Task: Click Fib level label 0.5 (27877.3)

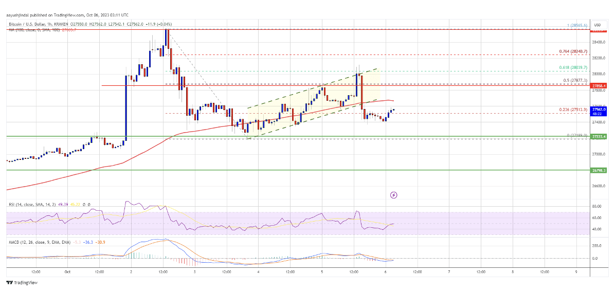Action: tap(575, 80)
